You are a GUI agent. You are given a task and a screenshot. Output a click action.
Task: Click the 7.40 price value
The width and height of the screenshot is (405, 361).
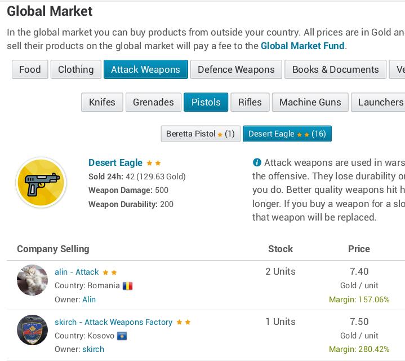359,271
